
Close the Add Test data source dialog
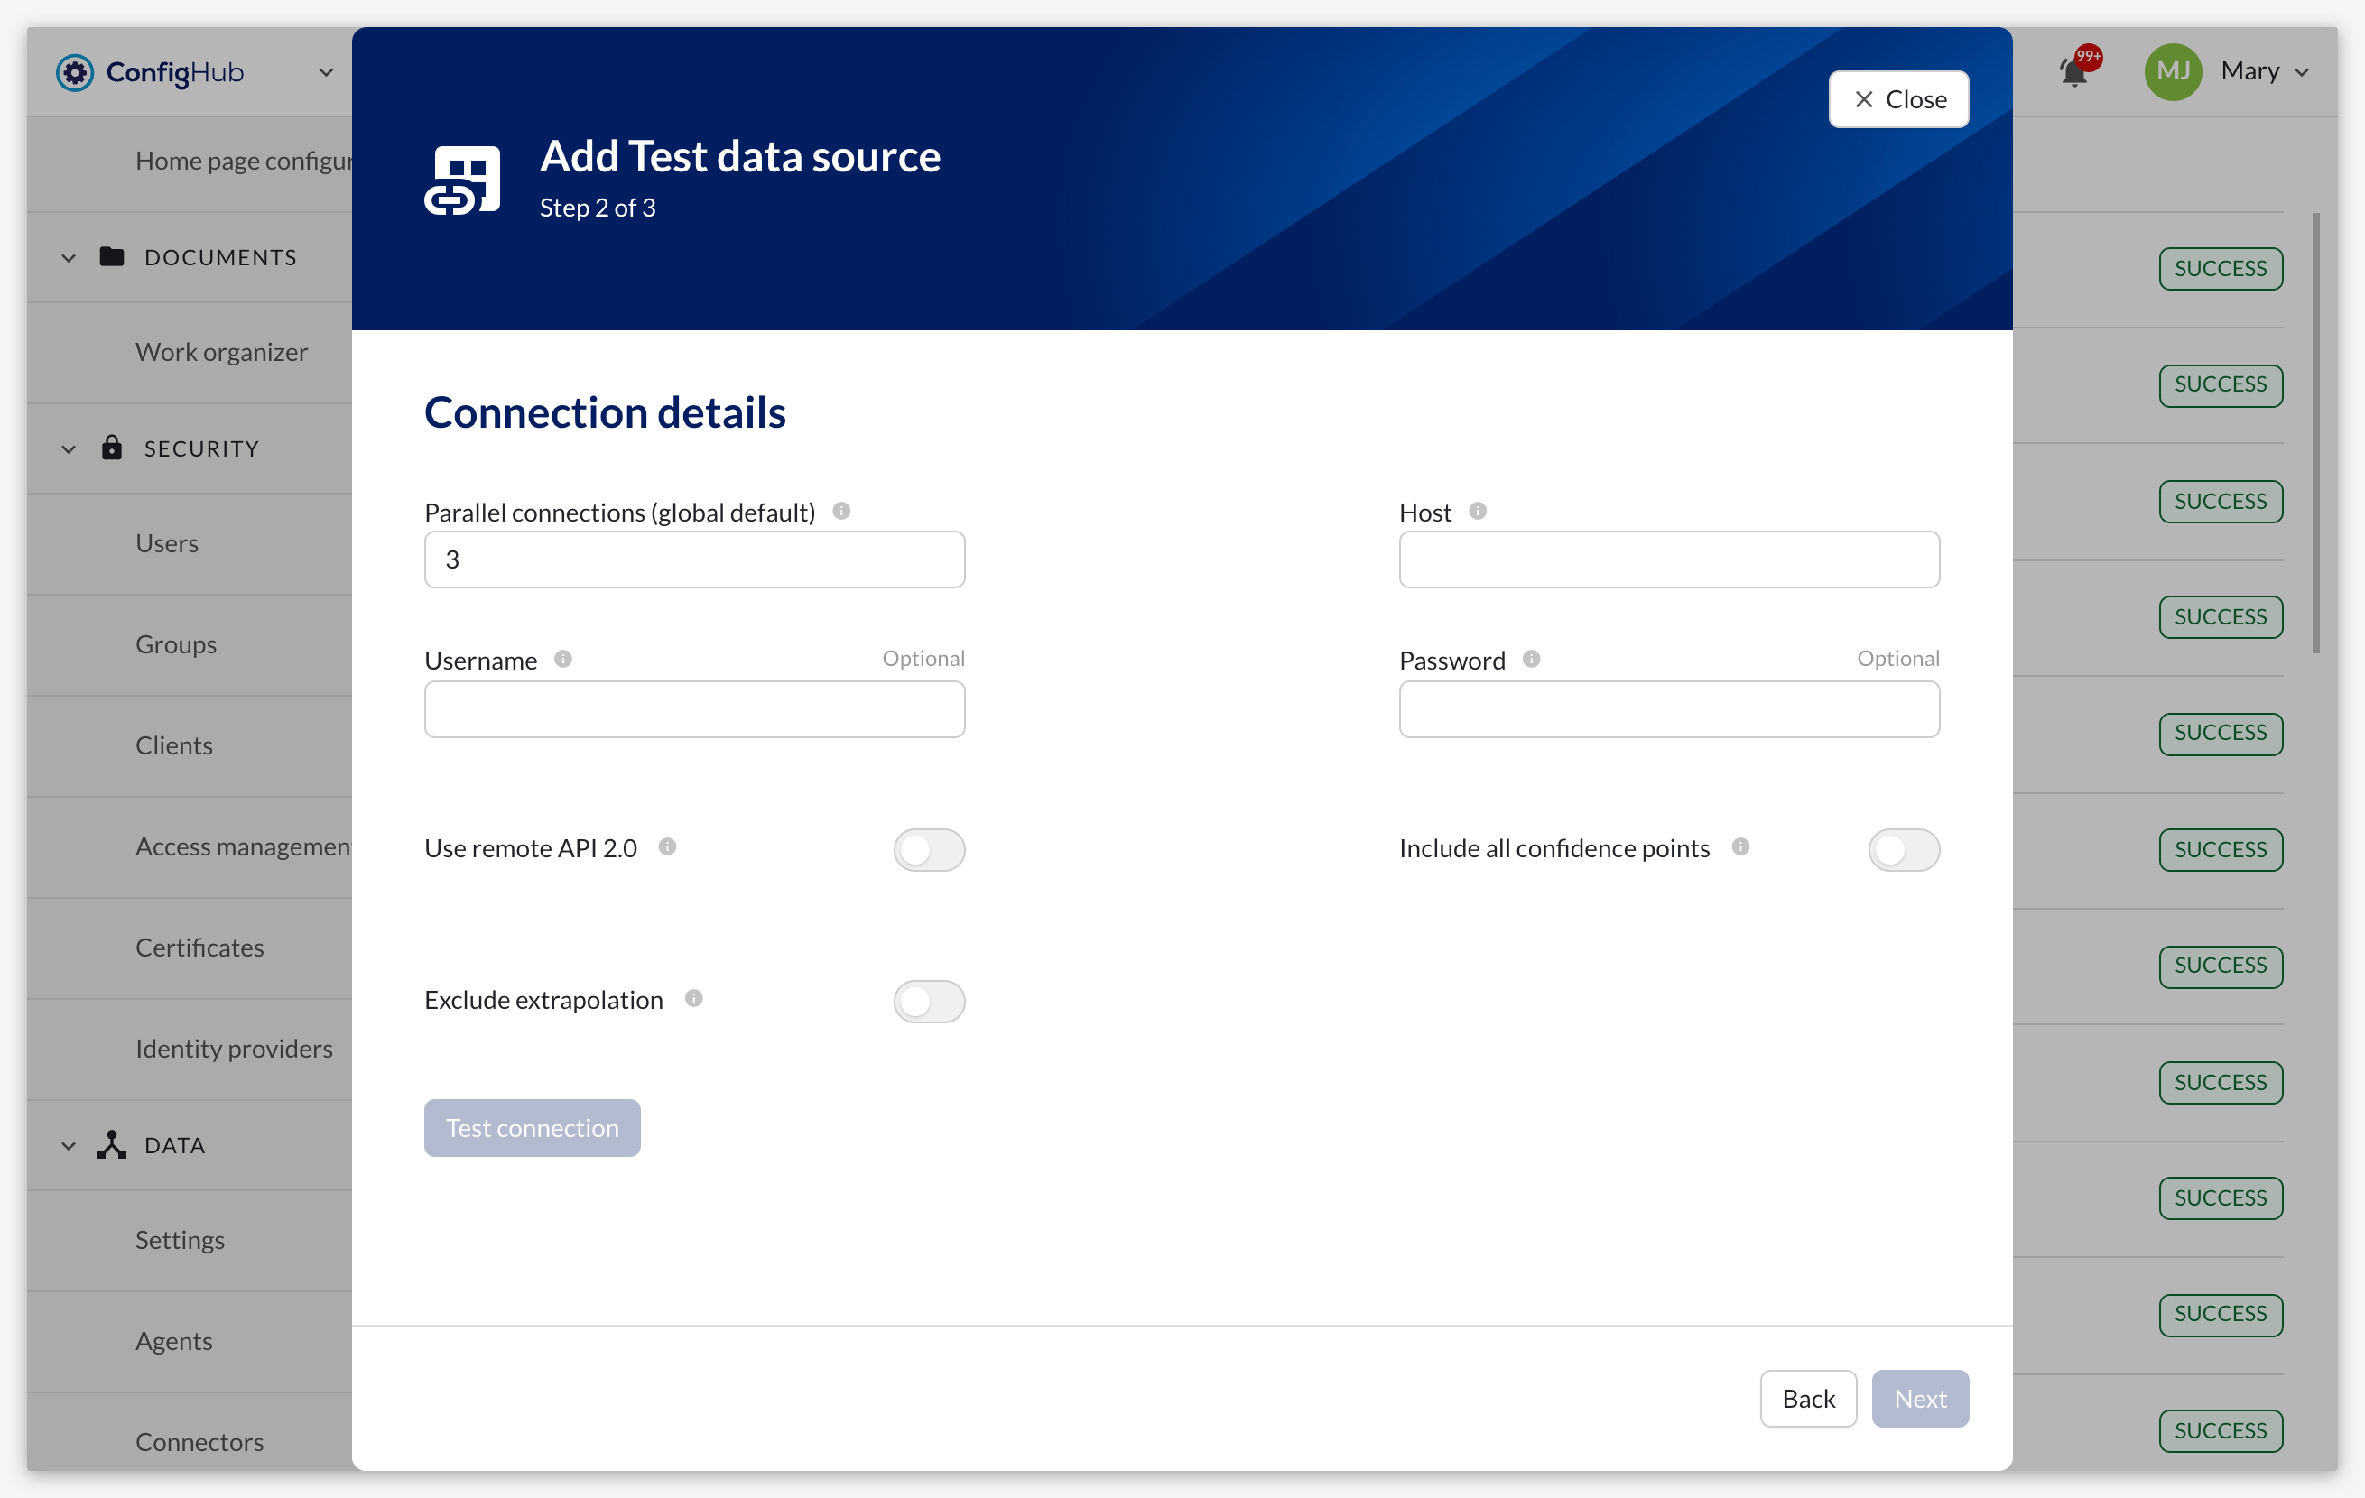click(1897, 99)
